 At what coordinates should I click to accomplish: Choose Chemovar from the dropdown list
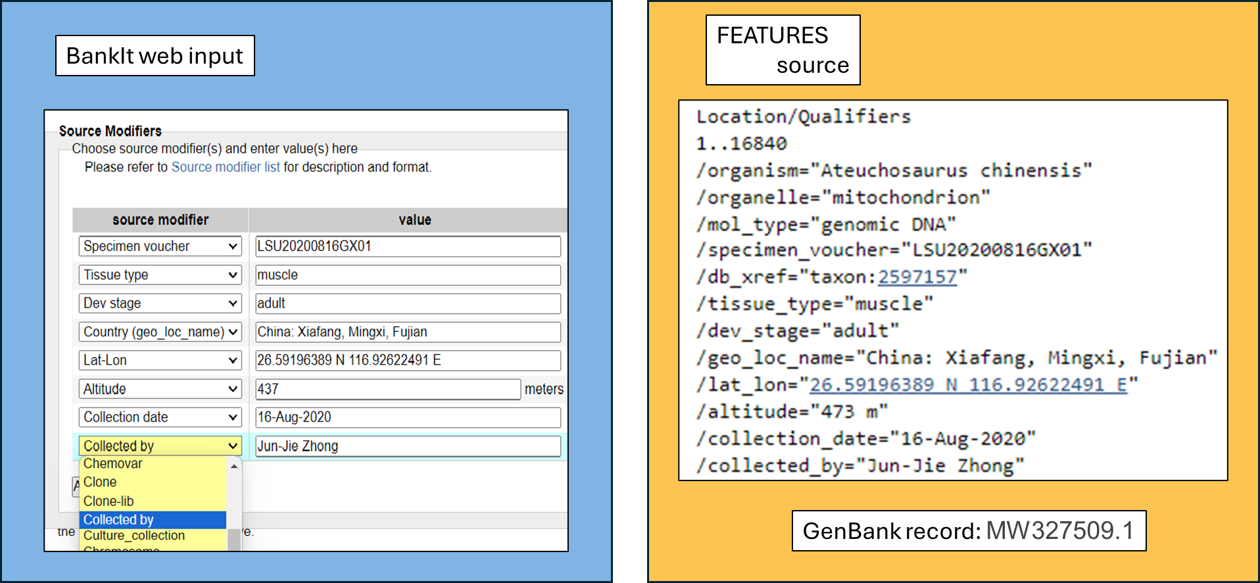click(x=153, y=464)
